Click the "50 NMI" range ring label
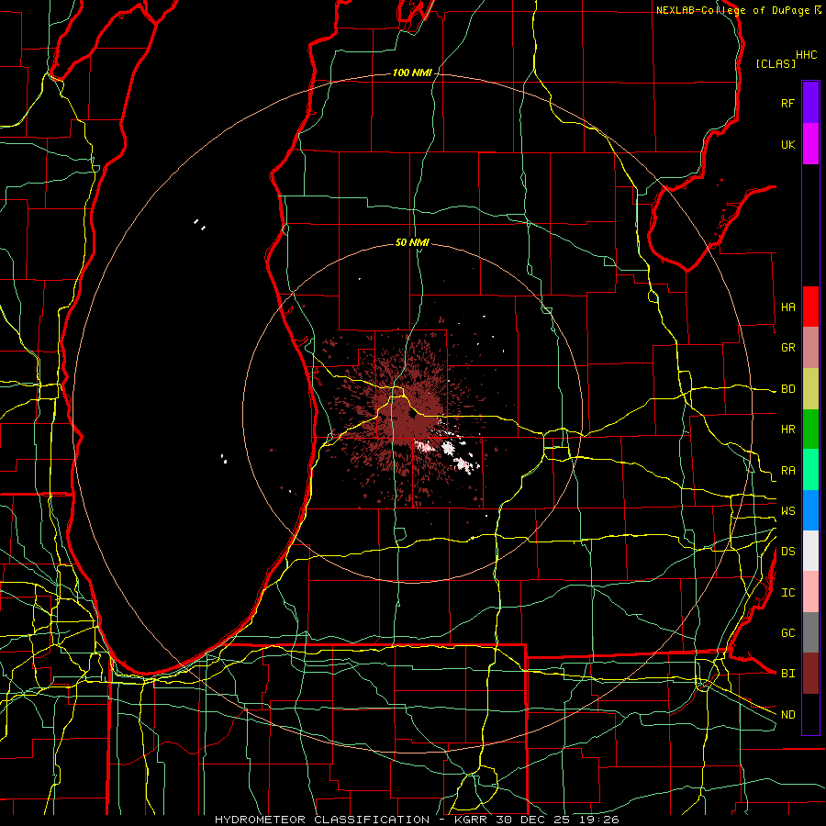 pos(412,242)
